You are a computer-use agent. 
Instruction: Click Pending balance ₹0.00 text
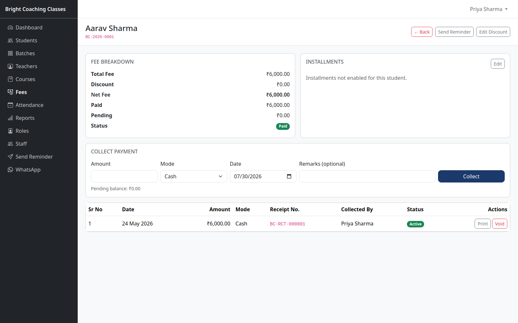click(116, 189)
